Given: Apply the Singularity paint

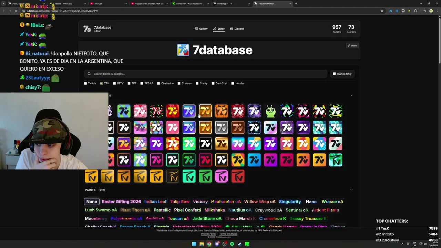Looking at the screenshot, I should 290,201.
